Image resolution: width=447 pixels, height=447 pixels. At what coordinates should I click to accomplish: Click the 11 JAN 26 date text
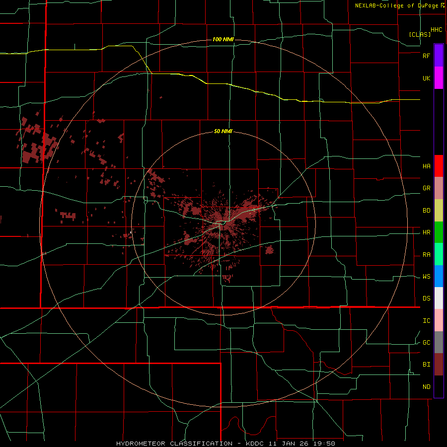pos(289,444)
